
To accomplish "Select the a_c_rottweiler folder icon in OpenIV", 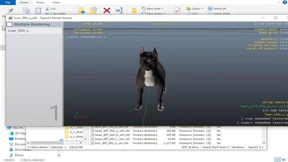I will click(67, 127).
